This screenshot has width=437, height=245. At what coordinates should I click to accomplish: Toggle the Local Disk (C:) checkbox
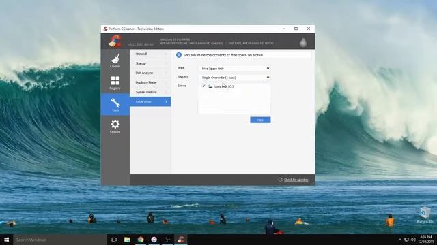point(203,86)
